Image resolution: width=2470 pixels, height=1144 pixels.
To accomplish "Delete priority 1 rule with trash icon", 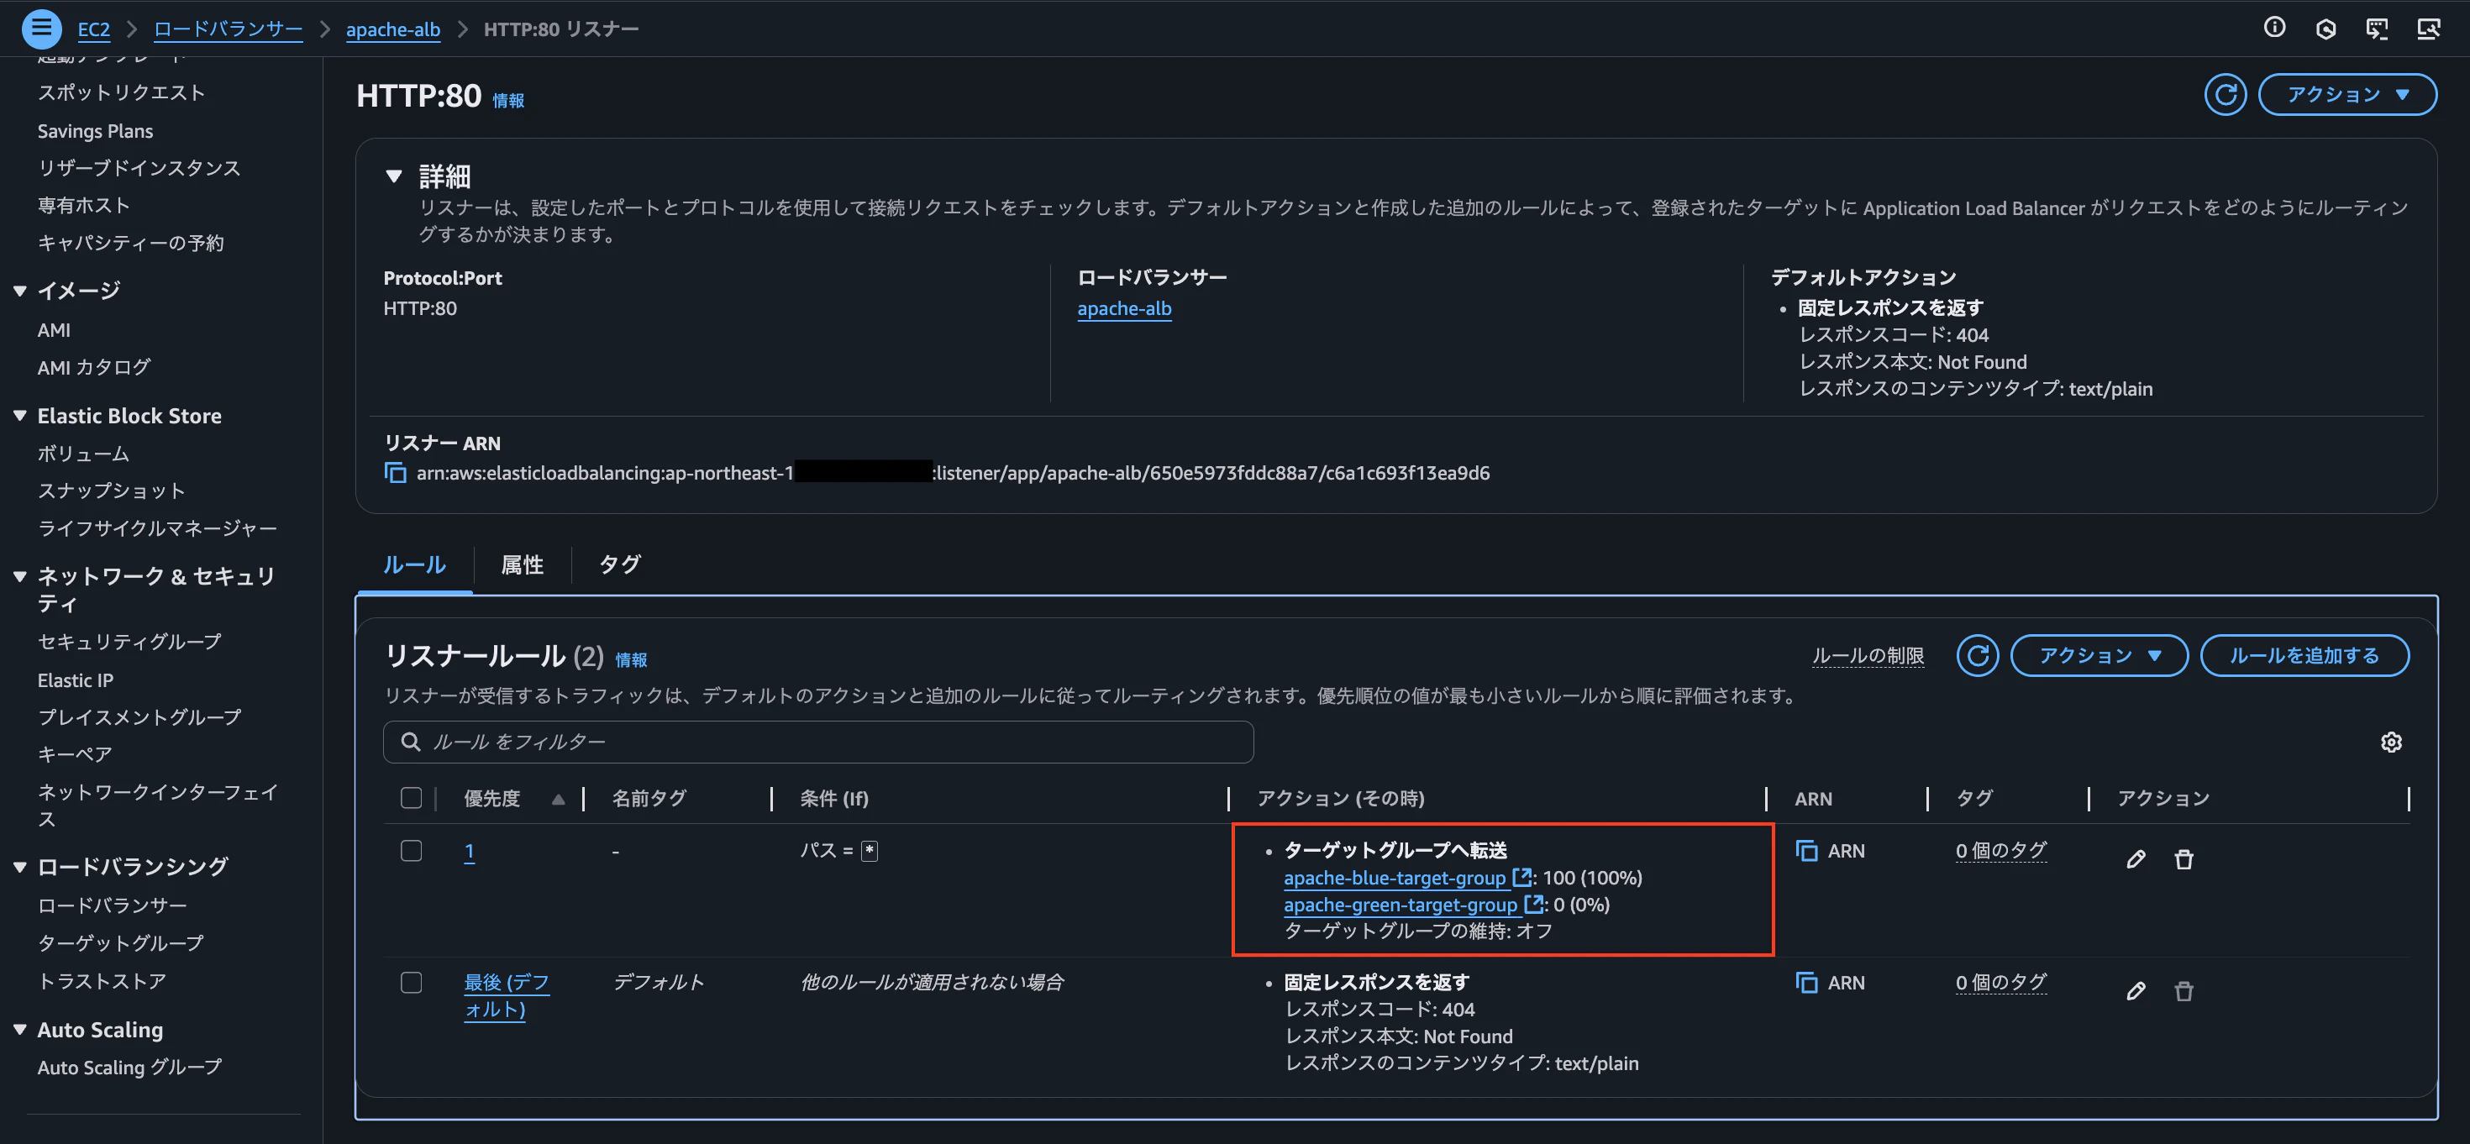I will coord(2184,859).
